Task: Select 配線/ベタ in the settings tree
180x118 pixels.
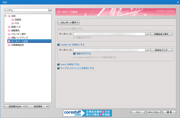Action: (16, 27)
